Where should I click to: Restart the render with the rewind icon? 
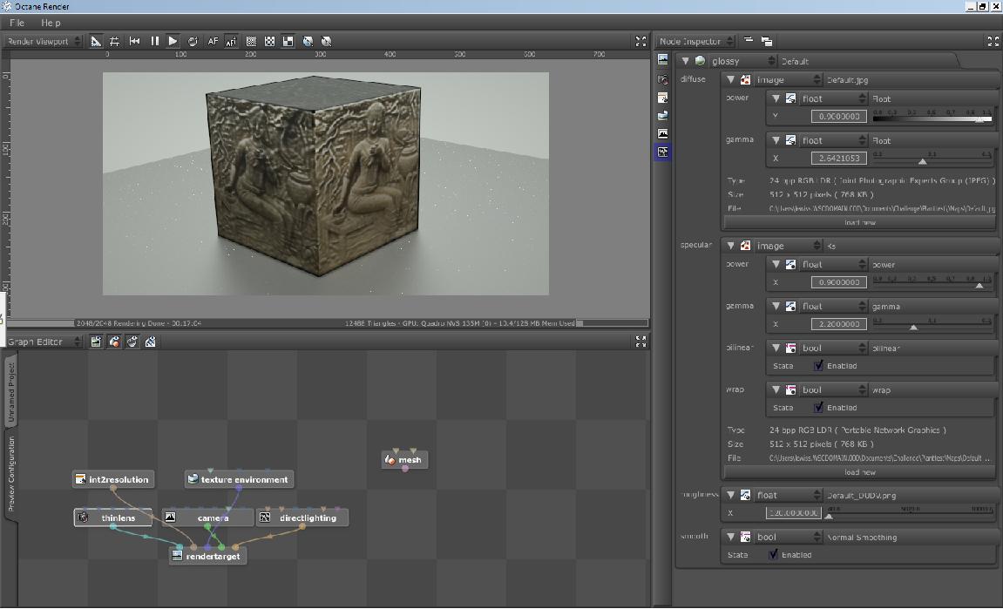(x=135, y=41)
